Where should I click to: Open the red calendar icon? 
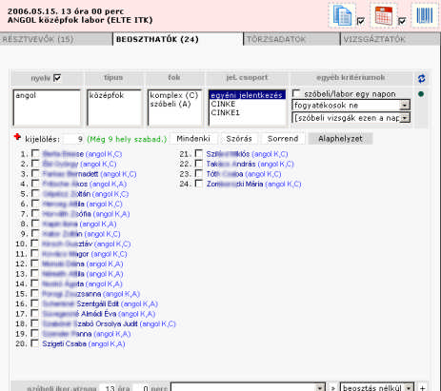coord(383,15)
